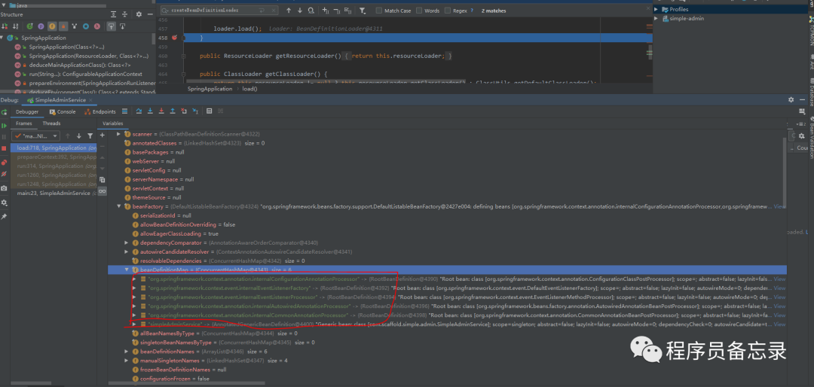Expand the manualSingletonNames node

coord(127,361)
